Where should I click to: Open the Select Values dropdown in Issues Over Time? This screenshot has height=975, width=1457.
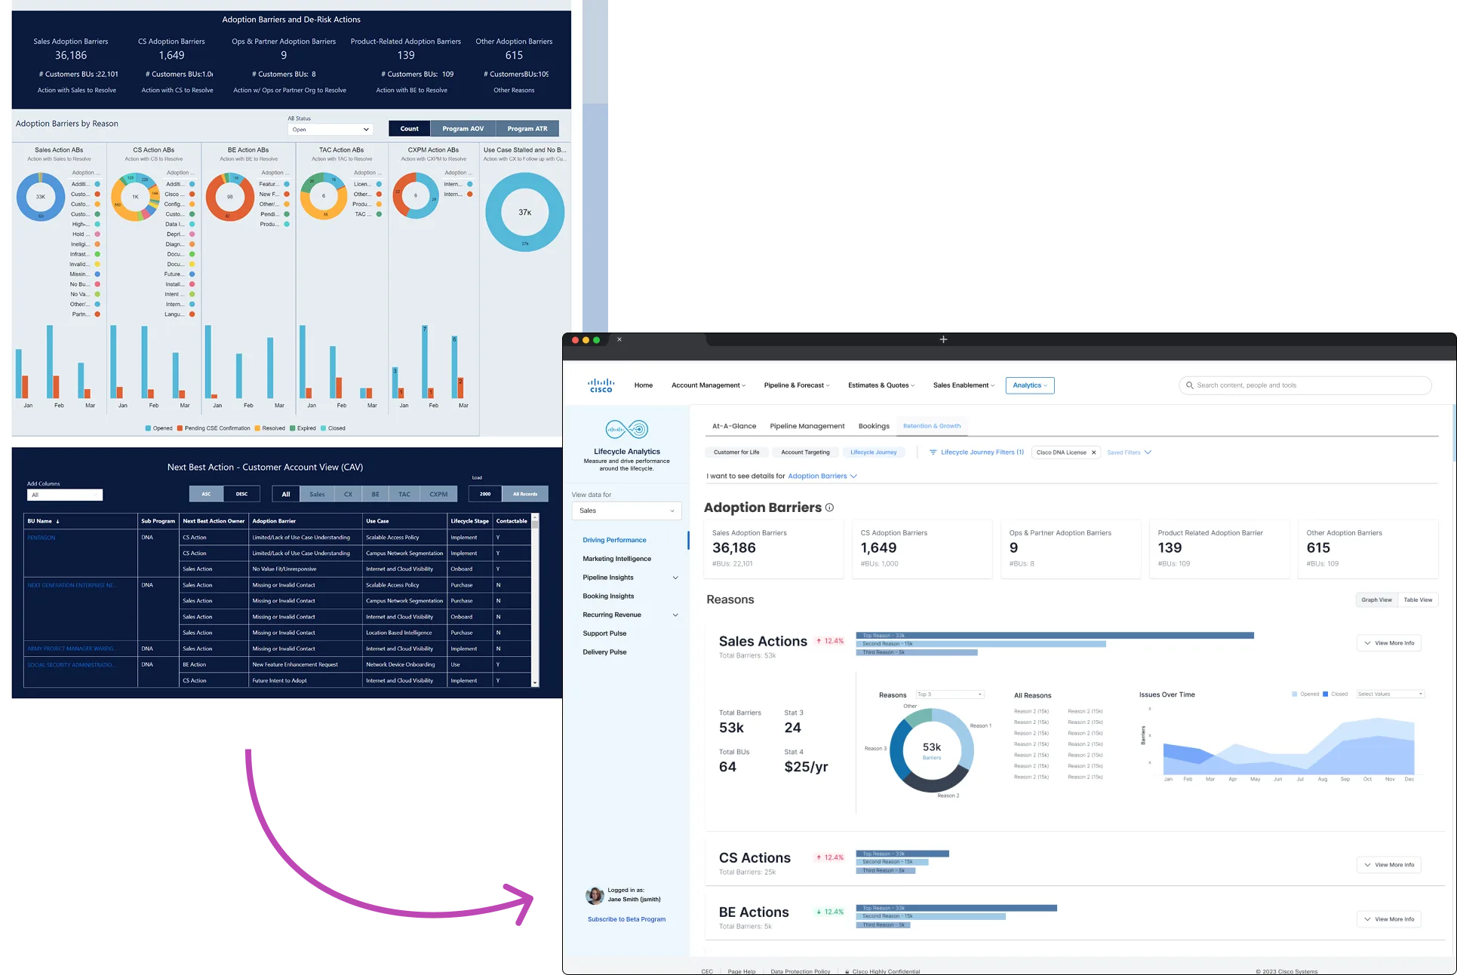pos(1390,694)
